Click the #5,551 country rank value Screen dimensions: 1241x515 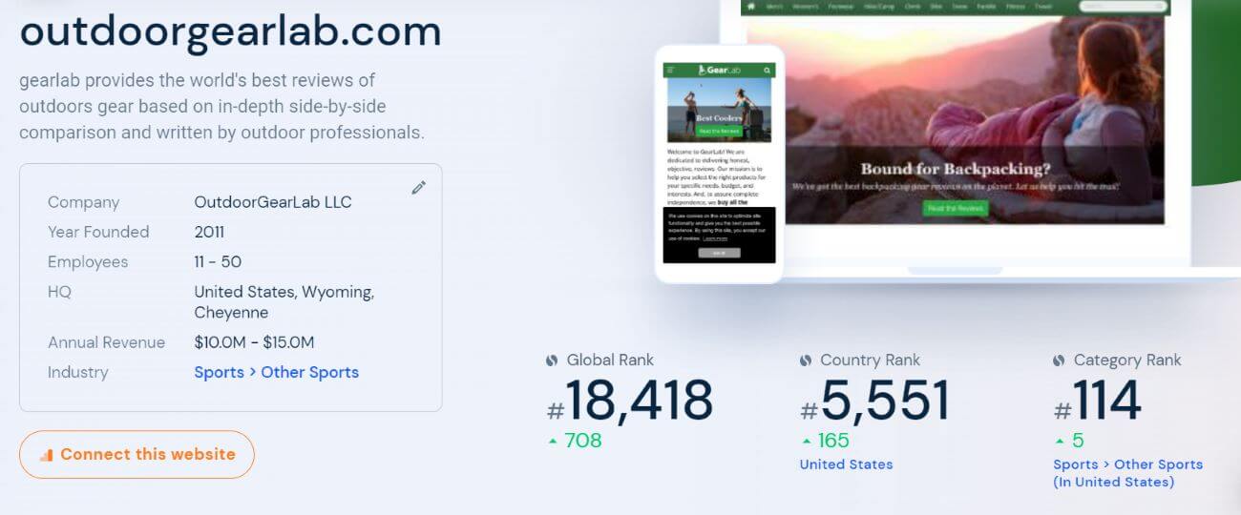[x=875, y=401]
